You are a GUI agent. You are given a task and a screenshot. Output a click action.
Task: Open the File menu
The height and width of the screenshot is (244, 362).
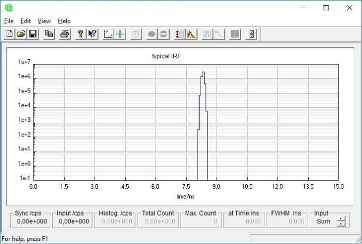click(9, 21)
